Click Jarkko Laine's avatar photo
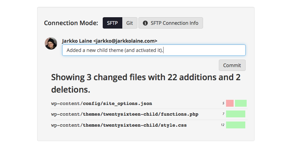 tap(51, 43)
